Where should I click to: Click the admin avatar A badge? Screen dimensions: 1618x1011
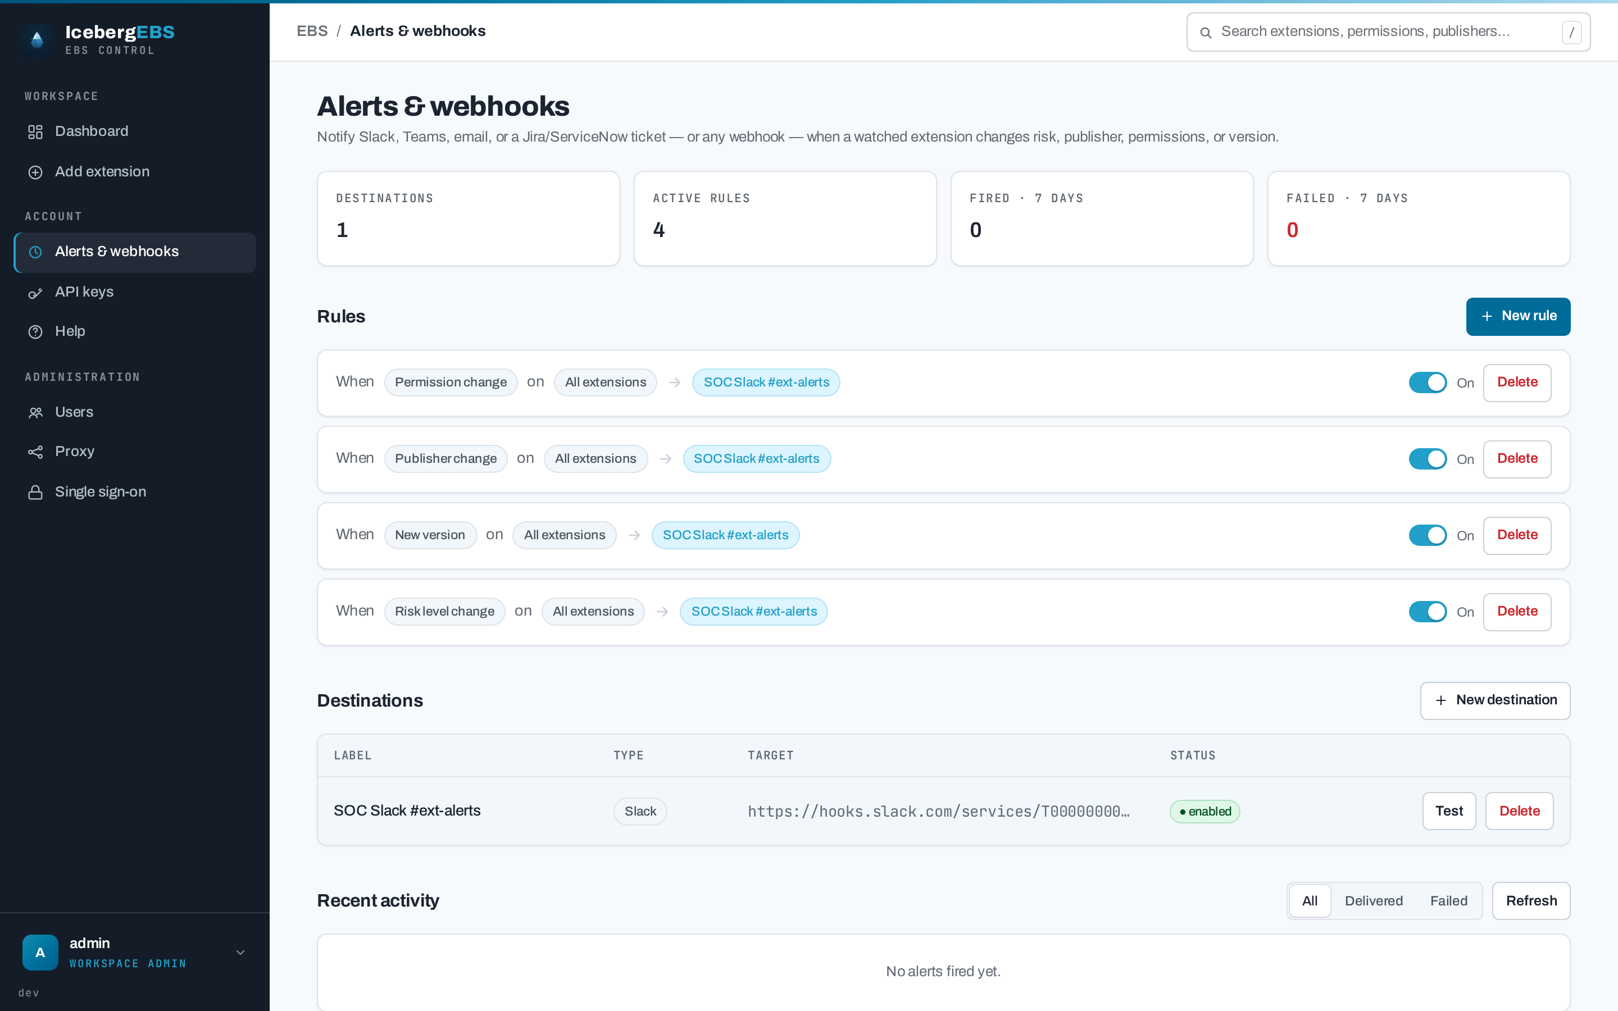(40, 952)
